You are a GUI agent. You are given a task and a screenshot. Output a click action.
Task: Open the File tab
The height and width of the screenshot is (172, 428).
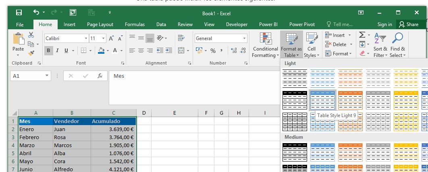[20, 24]
